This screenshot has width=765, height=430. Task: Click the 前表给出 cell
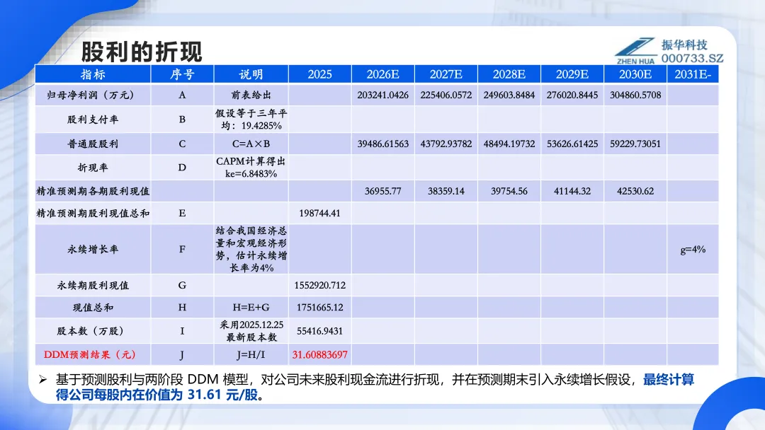(251, 95)
